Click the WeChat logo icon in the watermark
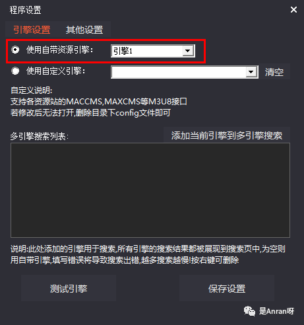Image resolution: width=304 pixels, height=325 pixels. click(x=249, y=311)
